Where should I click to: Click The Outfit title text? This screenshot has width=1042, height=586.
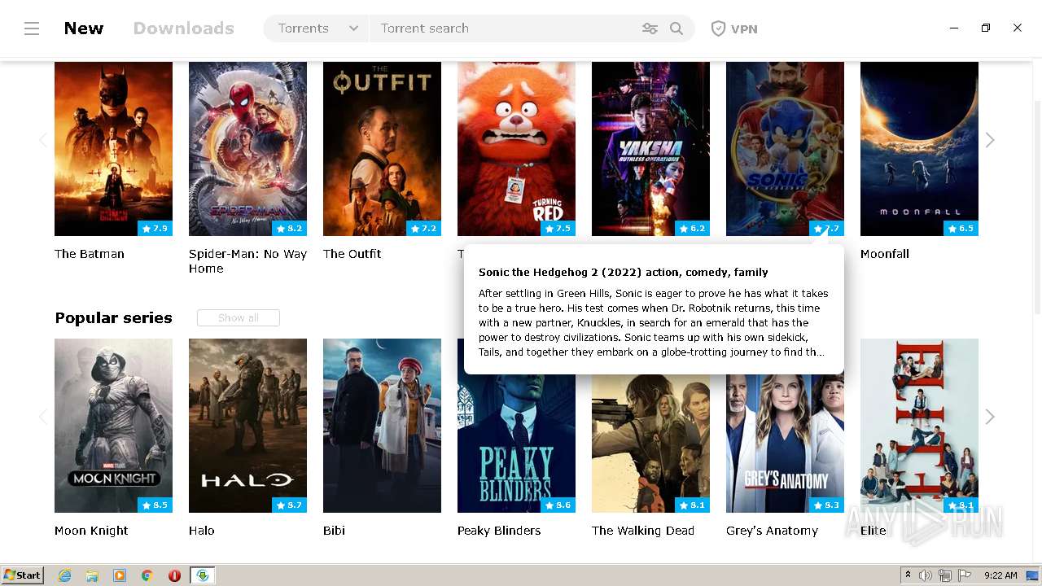[x=352, y=254]
